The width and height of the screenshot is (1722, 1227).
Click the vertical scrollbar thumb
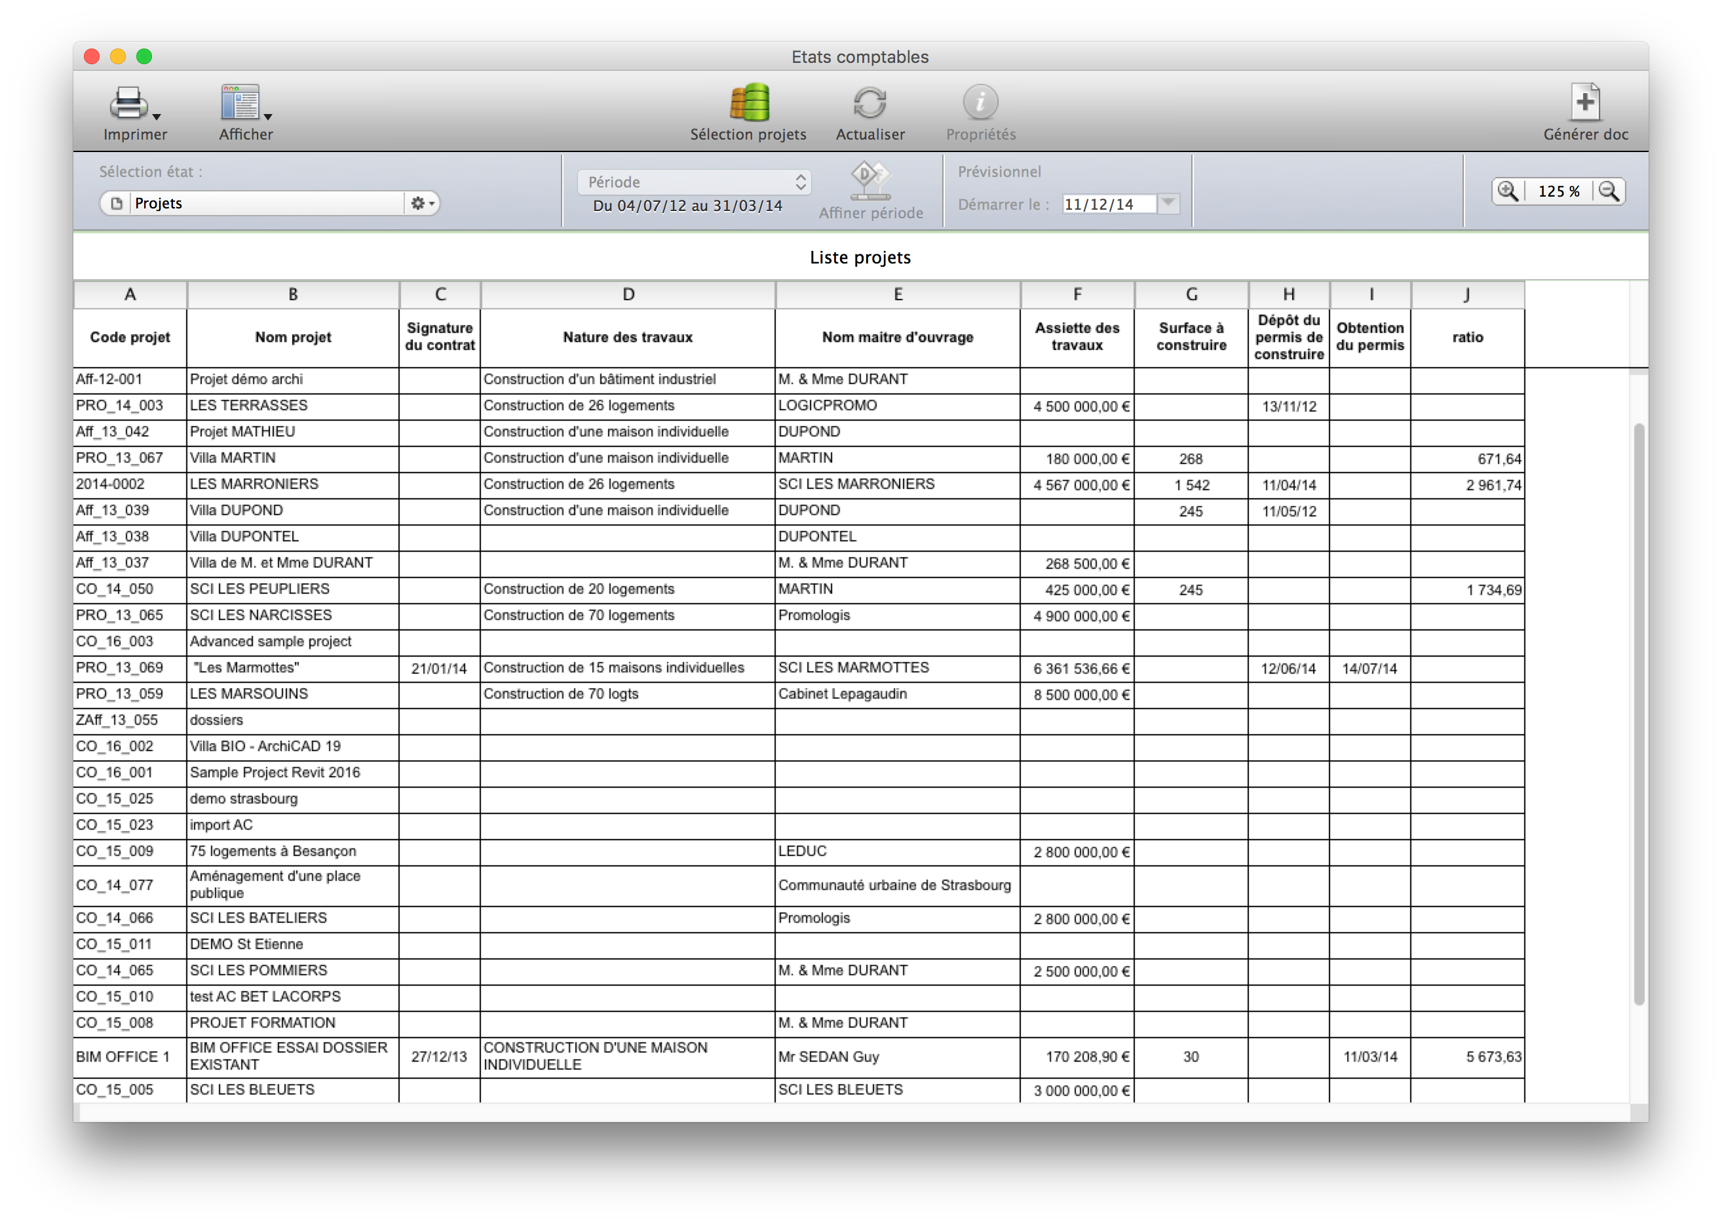click(x=1638, y=714)
